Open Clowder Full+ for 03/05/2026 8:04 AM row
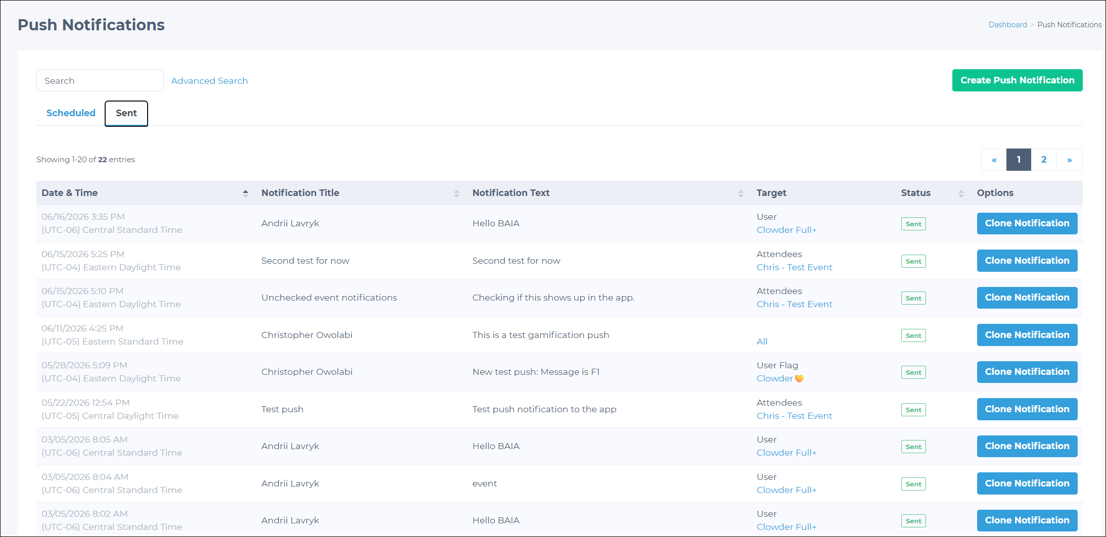 [787, 490]
